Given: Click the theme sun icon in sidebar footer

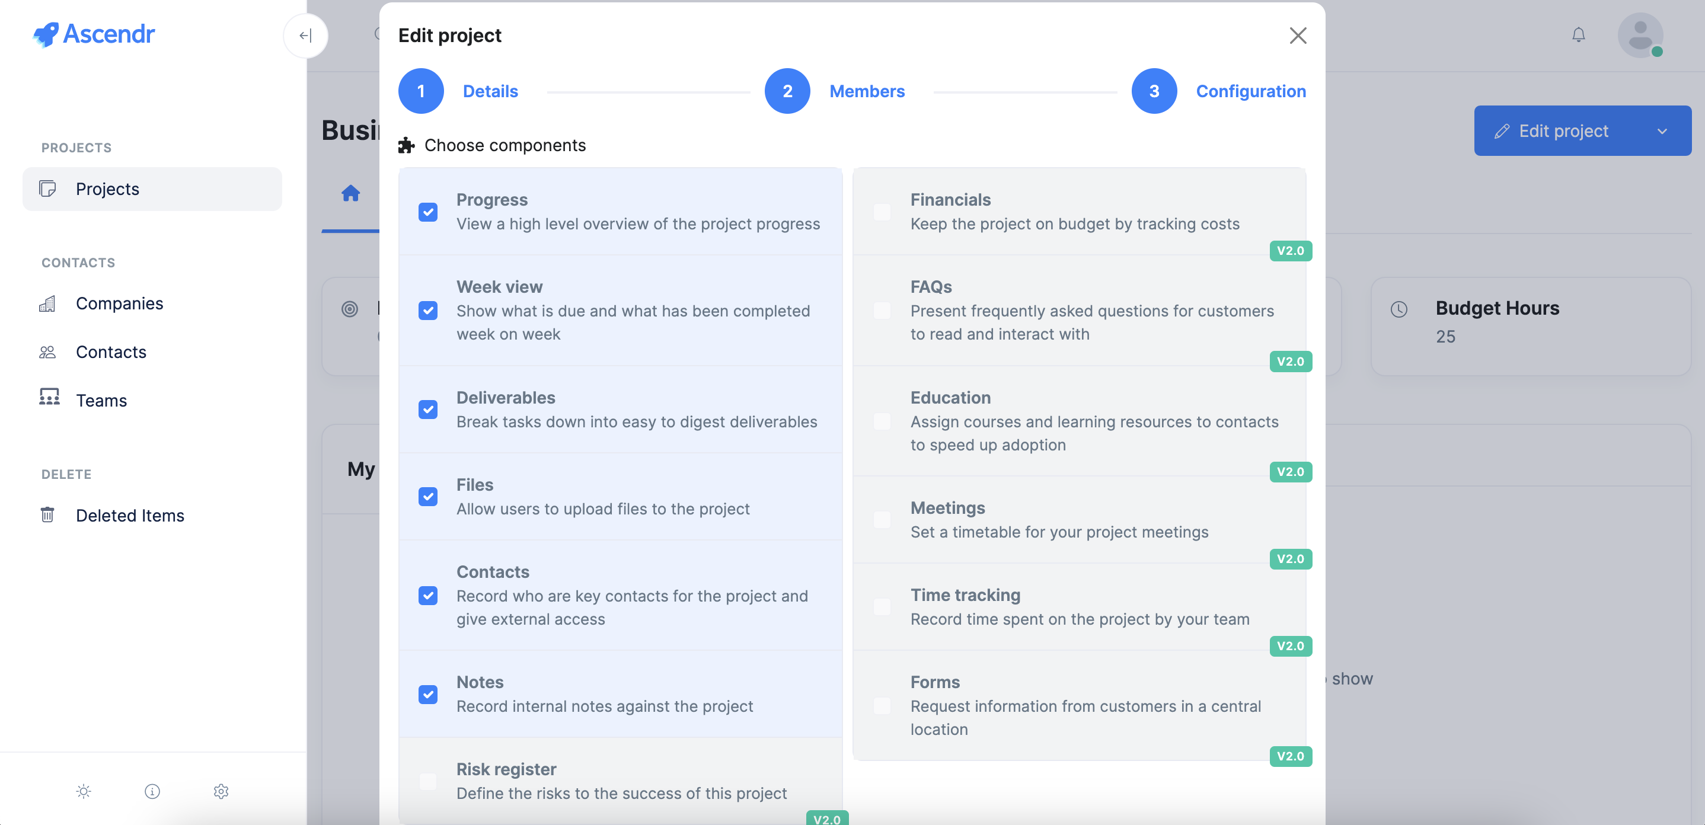Looking at the screenshot, I should tap(84, 791).
